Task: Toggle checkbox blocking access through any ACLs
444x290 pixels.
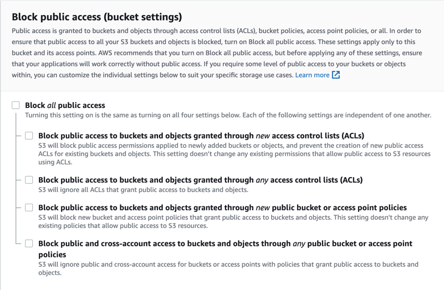Action: click(x=29, y=180)
